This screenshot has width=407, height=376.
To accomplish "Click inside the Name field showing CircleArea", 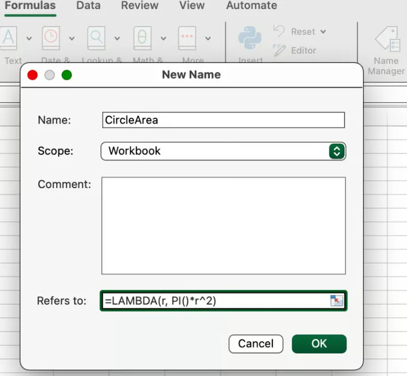I will [223, 120].
